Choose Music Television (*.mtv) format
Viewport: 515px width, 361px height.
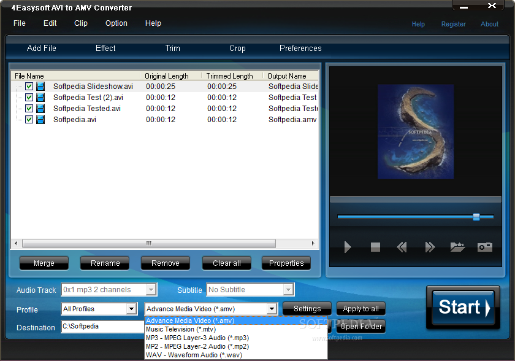click(x=236, y=329)
